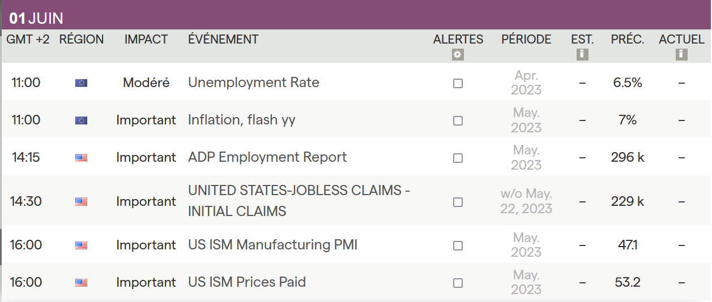712x302 pixels.
Task: Enable alert for US ISM Manufacturing PMI
Action: pos(458,245)
